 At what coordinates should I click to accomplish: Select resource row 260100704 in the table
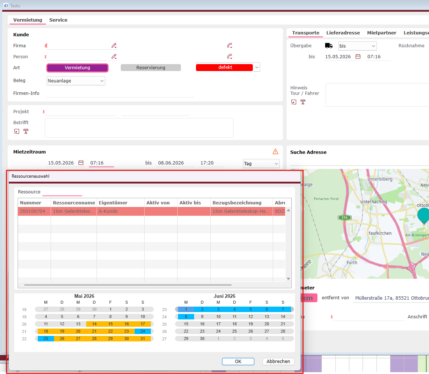152,211
